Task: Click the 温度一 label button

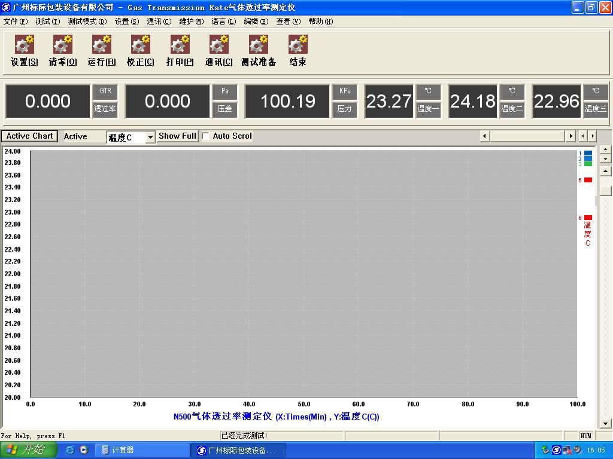Action: click(x=428, y=109)
